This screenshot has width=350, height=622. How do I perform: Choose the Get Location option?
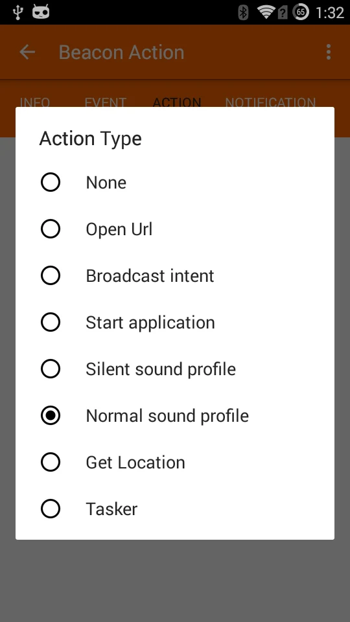coord(175,462)
